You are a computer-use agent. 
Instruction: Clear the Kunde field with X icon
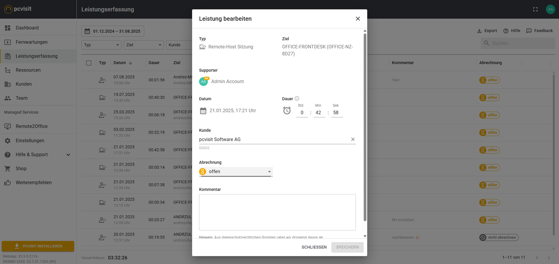pyautogui.click(x=353, y=139)
